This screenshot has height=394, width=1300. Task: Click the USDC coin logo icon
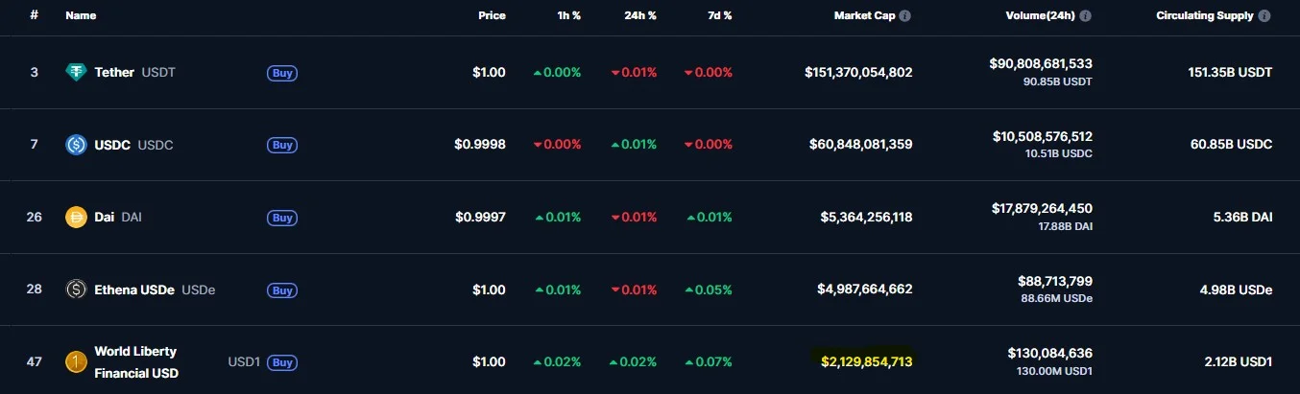point(76,145)
